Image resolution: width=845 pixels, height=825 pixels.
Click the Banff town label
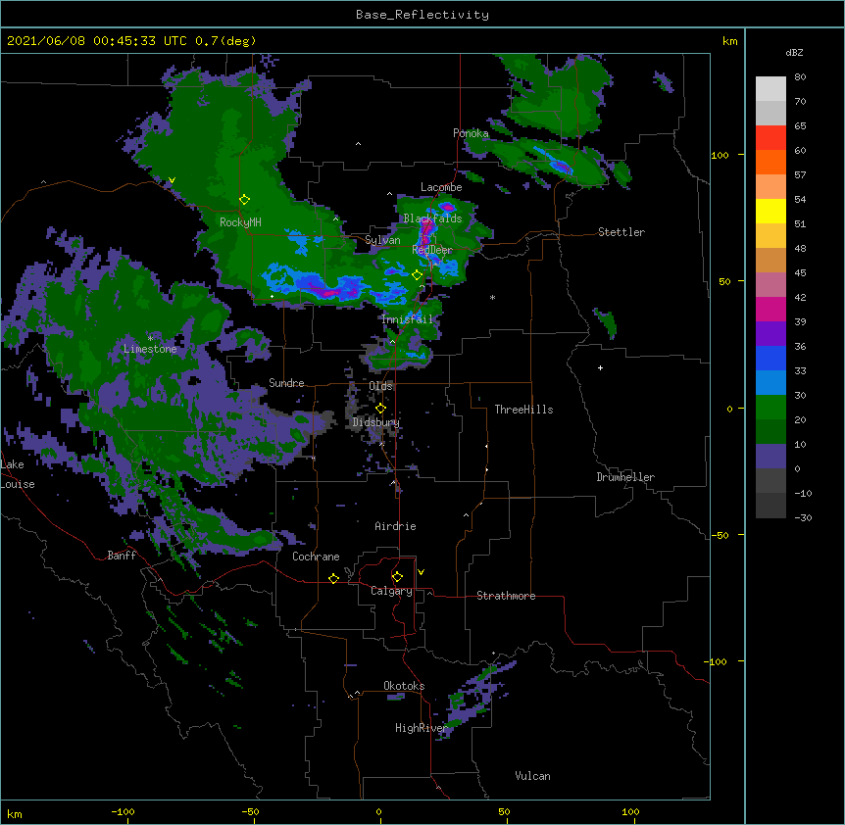pyautogui.click(x=122, y=556)
